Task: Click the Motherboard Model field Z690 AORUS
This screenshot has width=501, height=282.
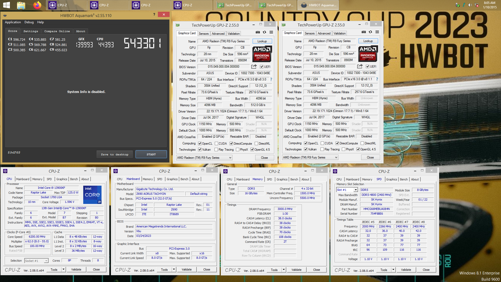Action: click(x=160, y=194)
